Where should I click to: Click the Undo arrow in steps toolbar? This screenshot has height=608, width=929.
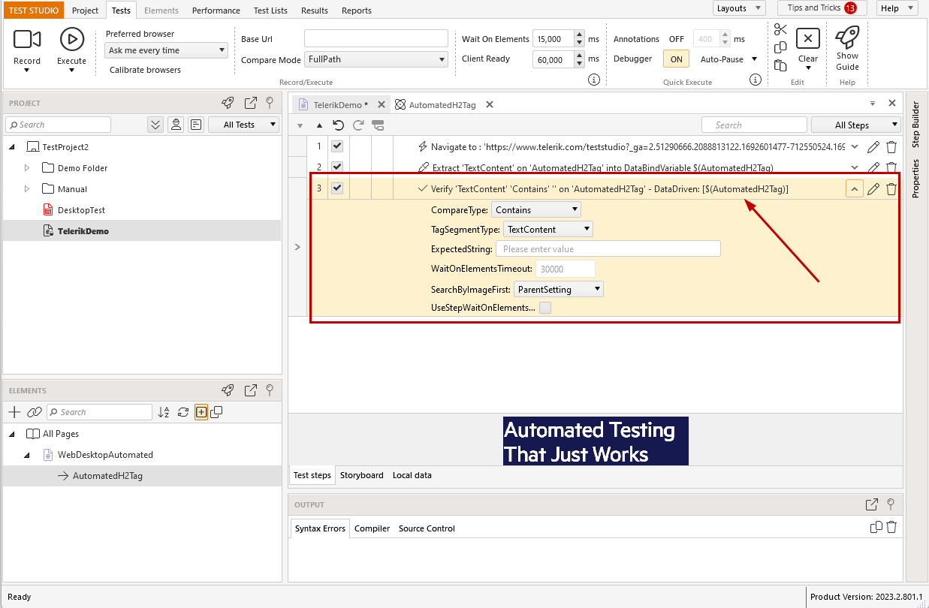339,125
